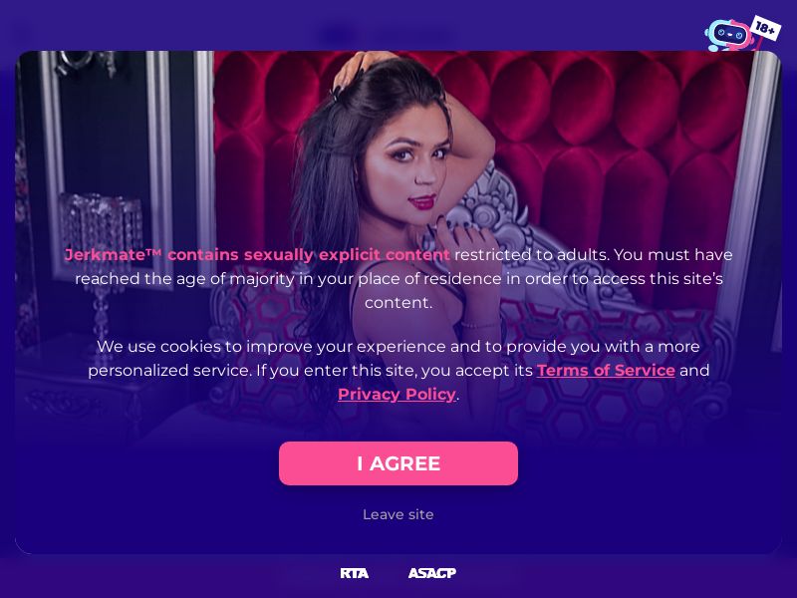Screen dimensions: 797x598
Task: Click the I AGREE button
Action: (x=398, y=463)
